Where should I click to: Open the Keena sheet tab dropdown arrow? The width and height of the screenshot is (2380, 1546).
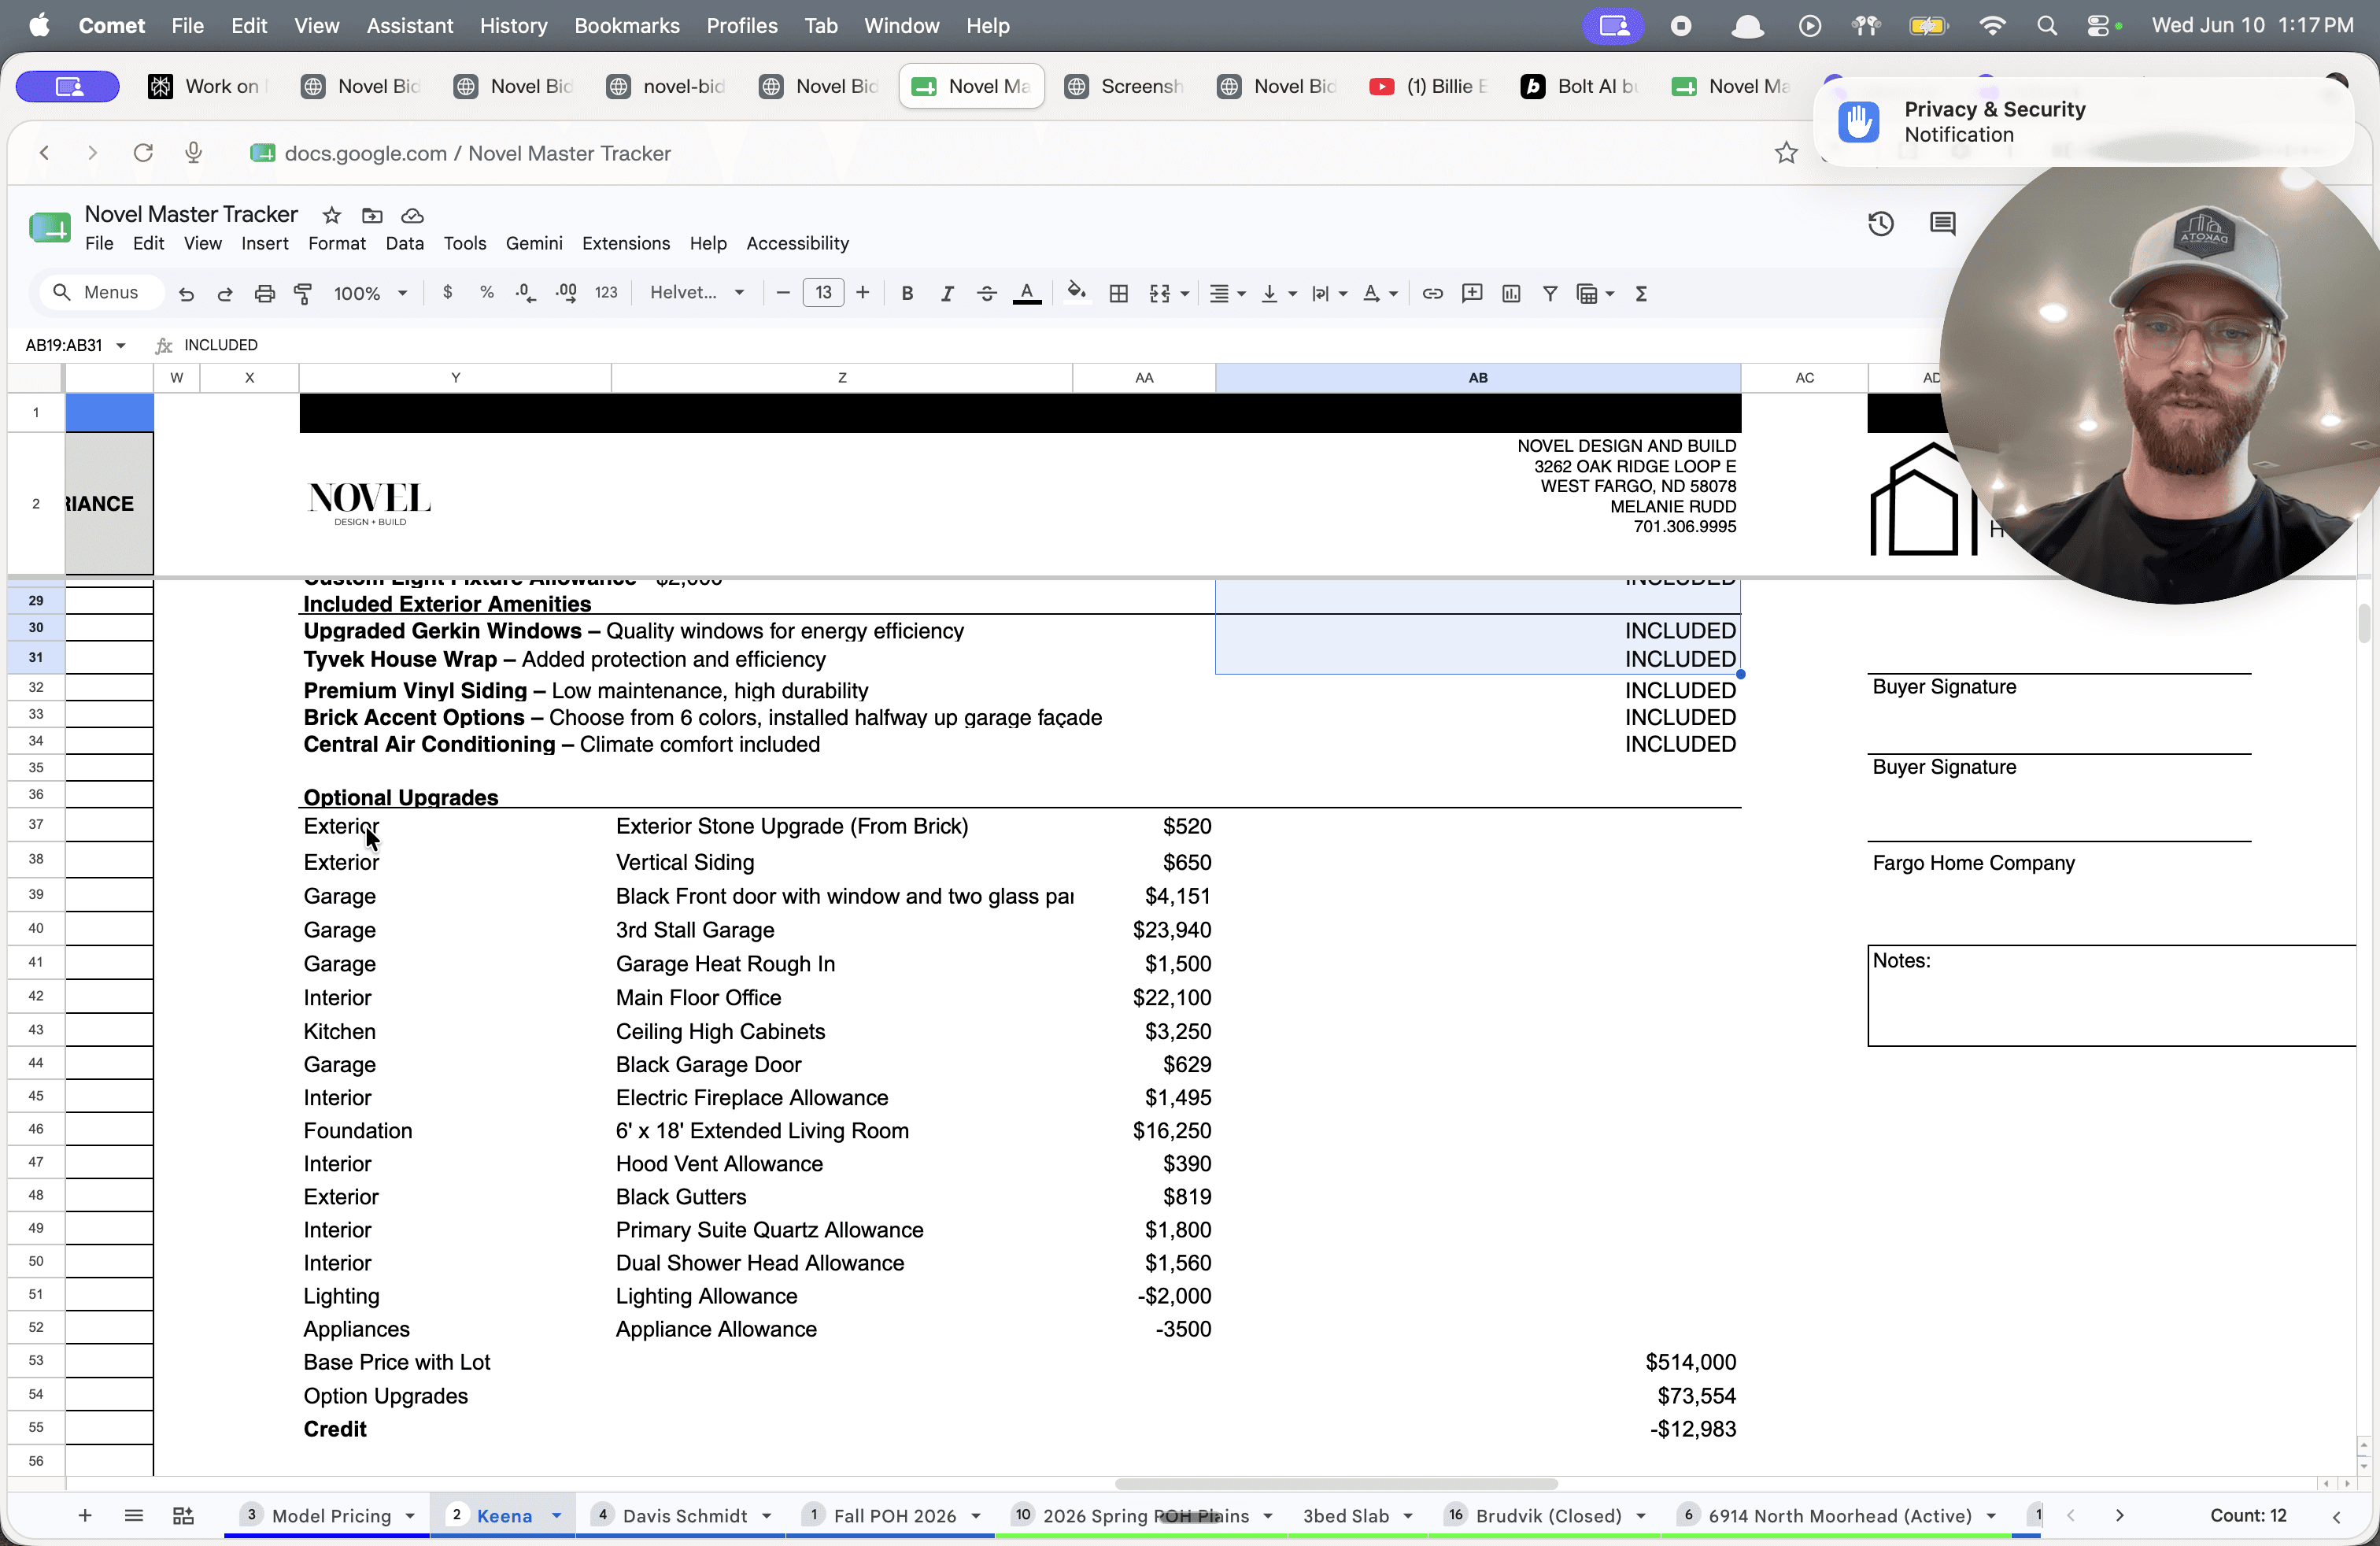557,1516
